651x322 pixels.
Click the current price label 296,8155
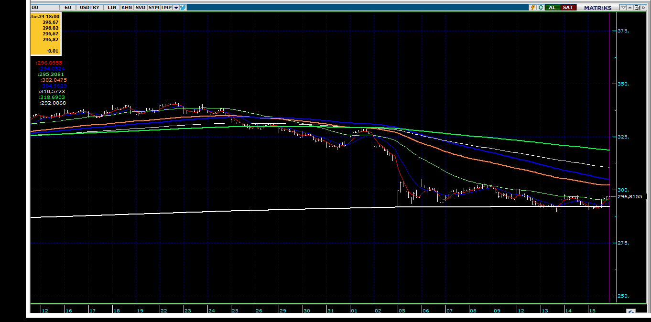(630, 196)
